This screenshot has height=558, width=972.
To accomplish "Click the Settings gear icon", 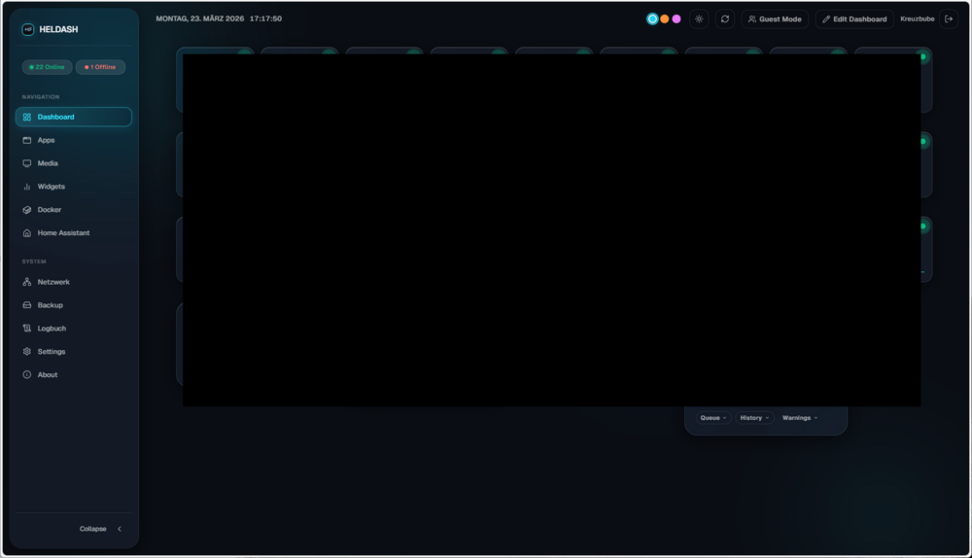I will pyautogui.click(x=26, y=352).
